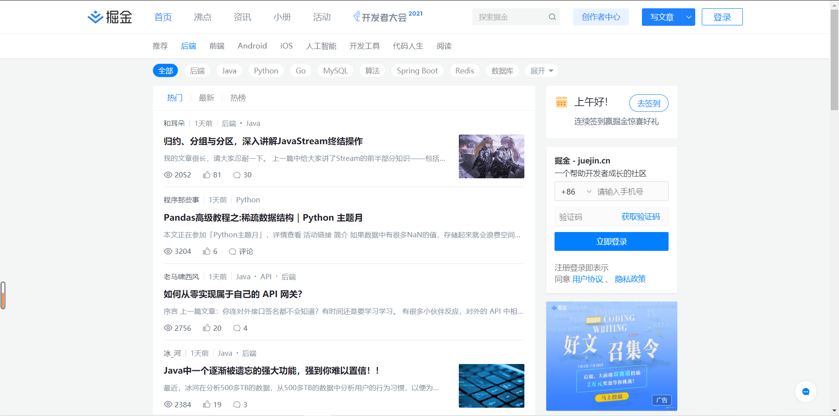Switch to 推荐 category
The height and width of the screenshot is (416, 839).
click(160, 46)
